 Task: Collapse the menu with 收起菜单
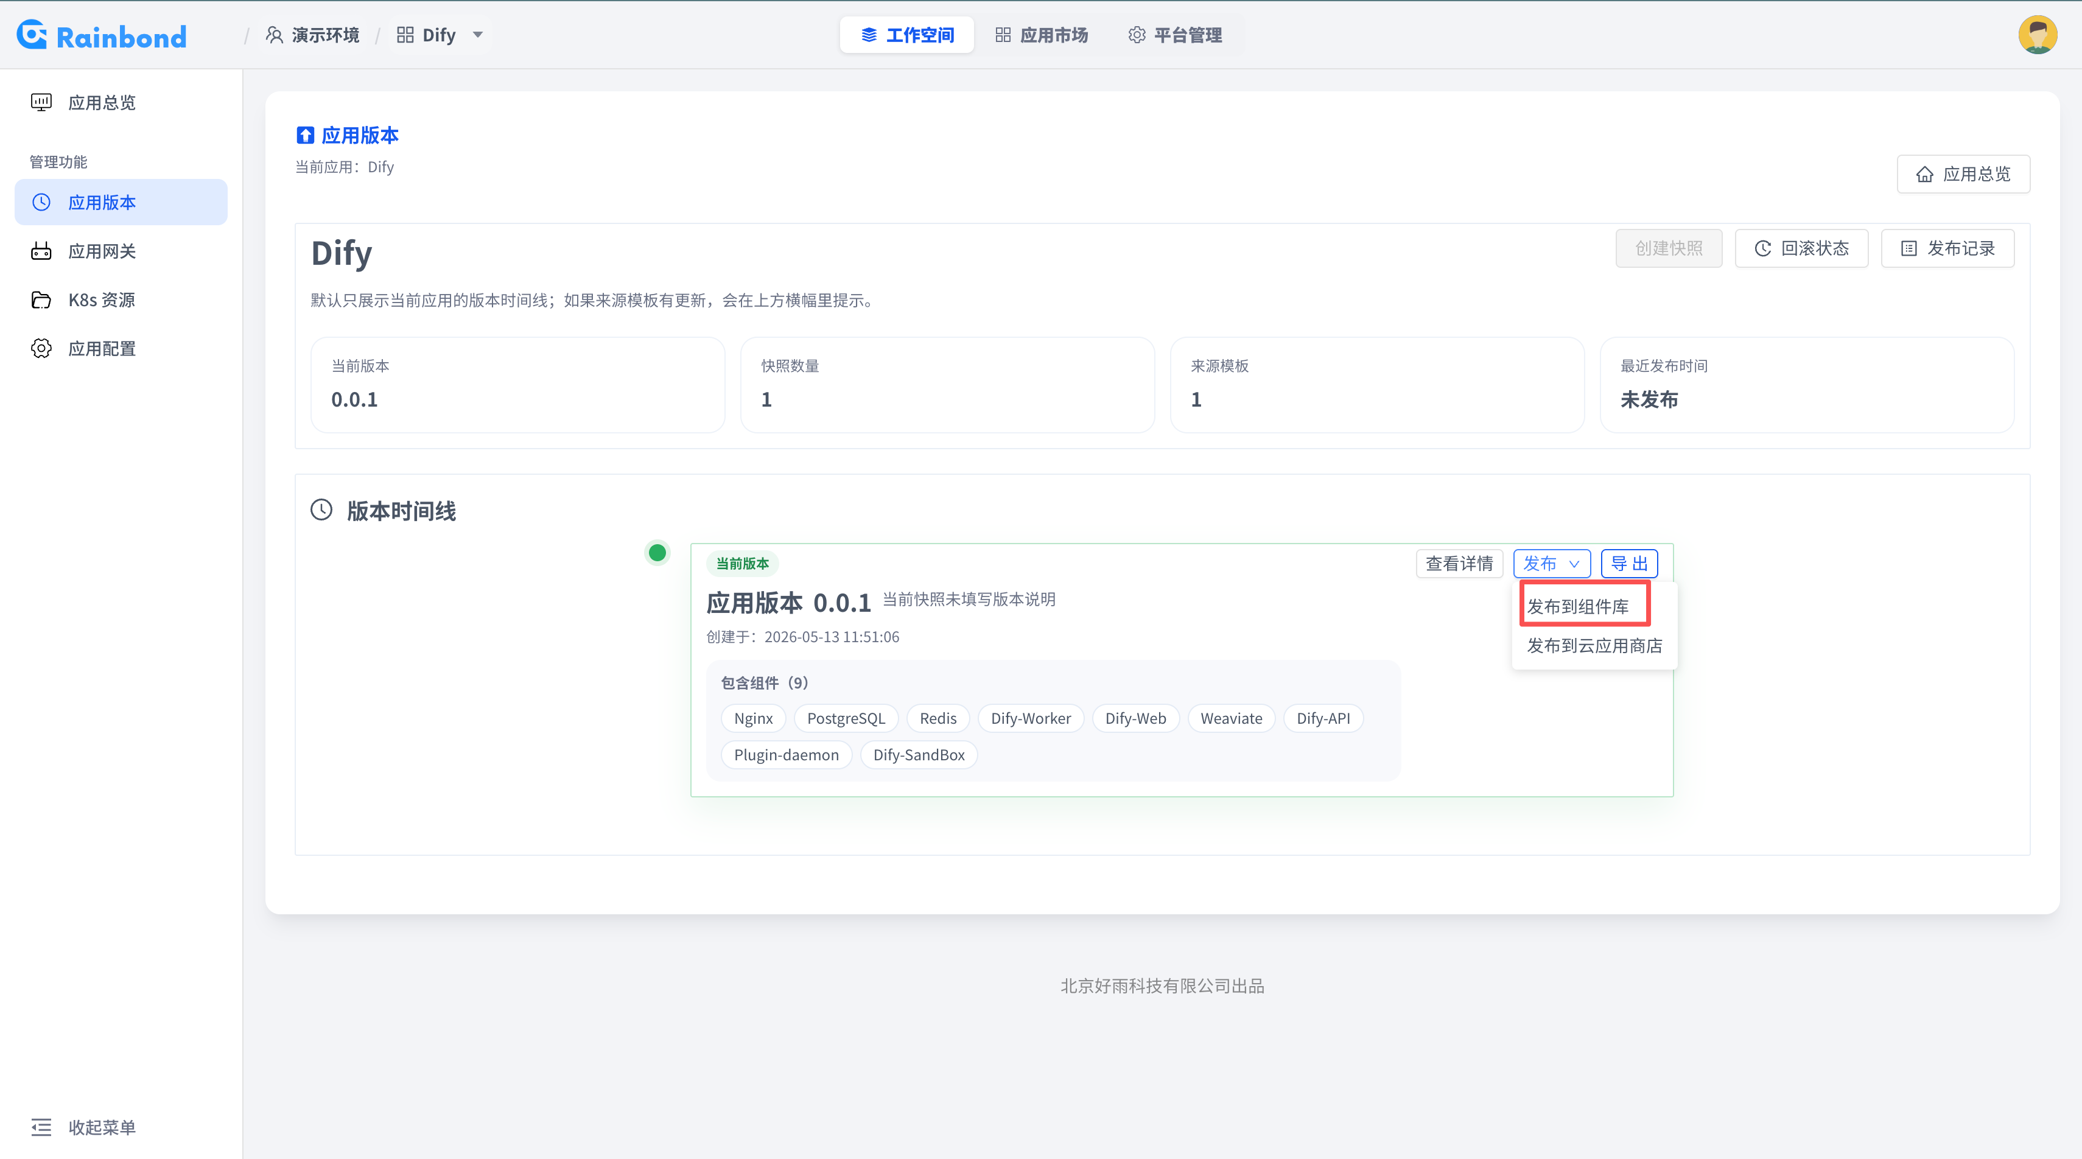coord(83,1127)
